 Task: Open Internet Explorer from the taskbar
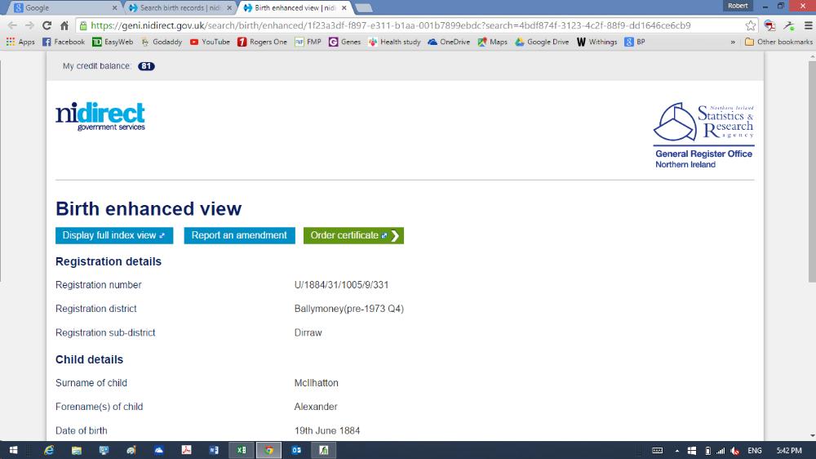(x=48, y=450)
